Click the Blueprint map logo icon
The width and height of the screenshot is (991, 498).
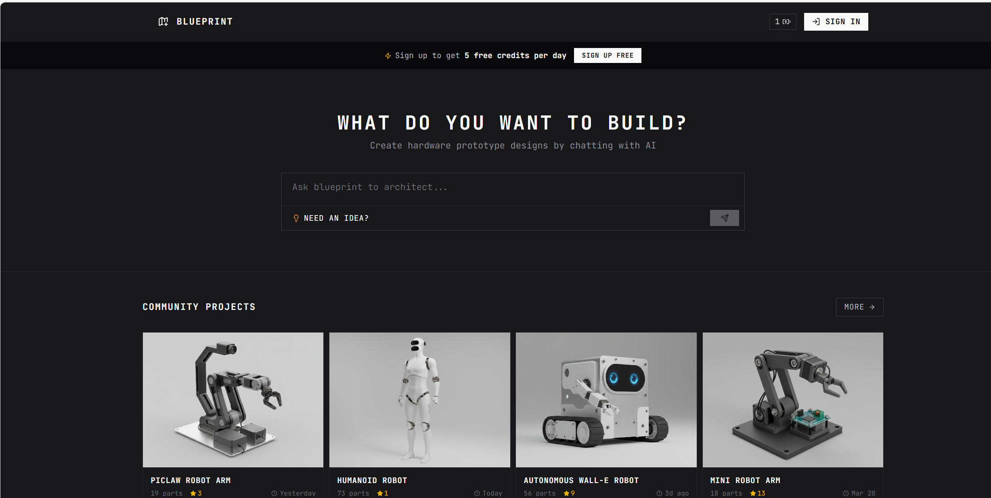tap(163, 22)
